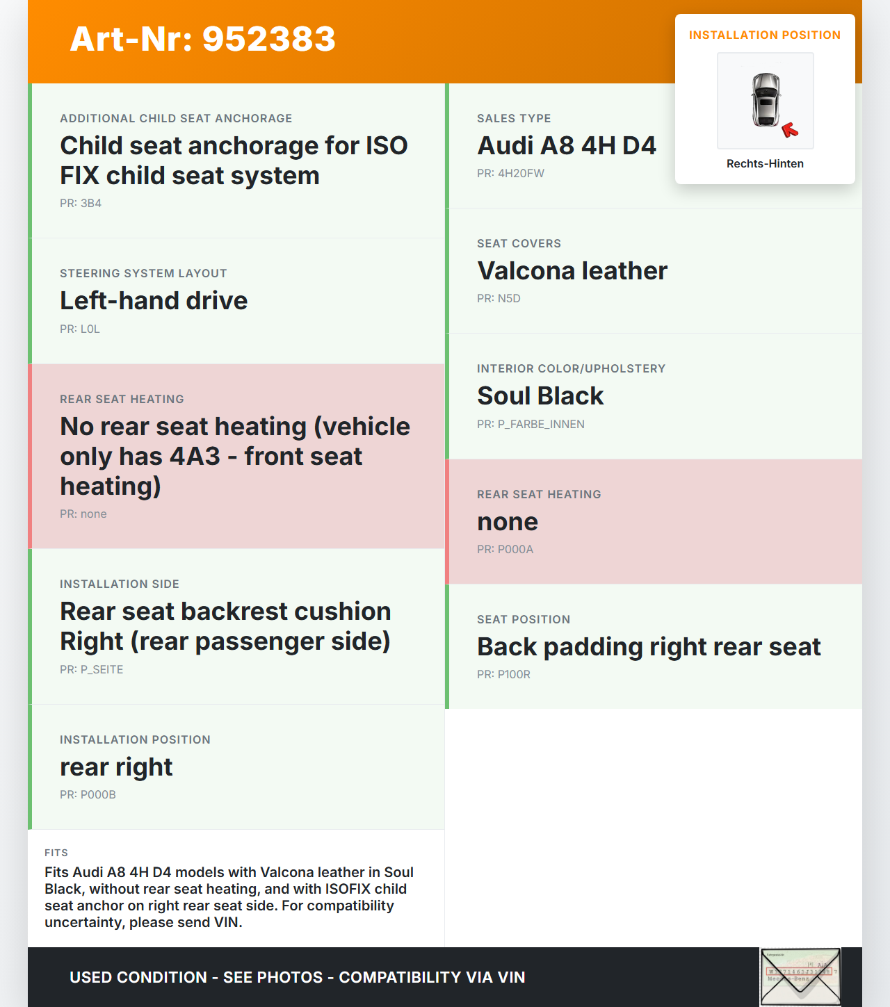Click the Fits compatibility description paragraph

229,897
